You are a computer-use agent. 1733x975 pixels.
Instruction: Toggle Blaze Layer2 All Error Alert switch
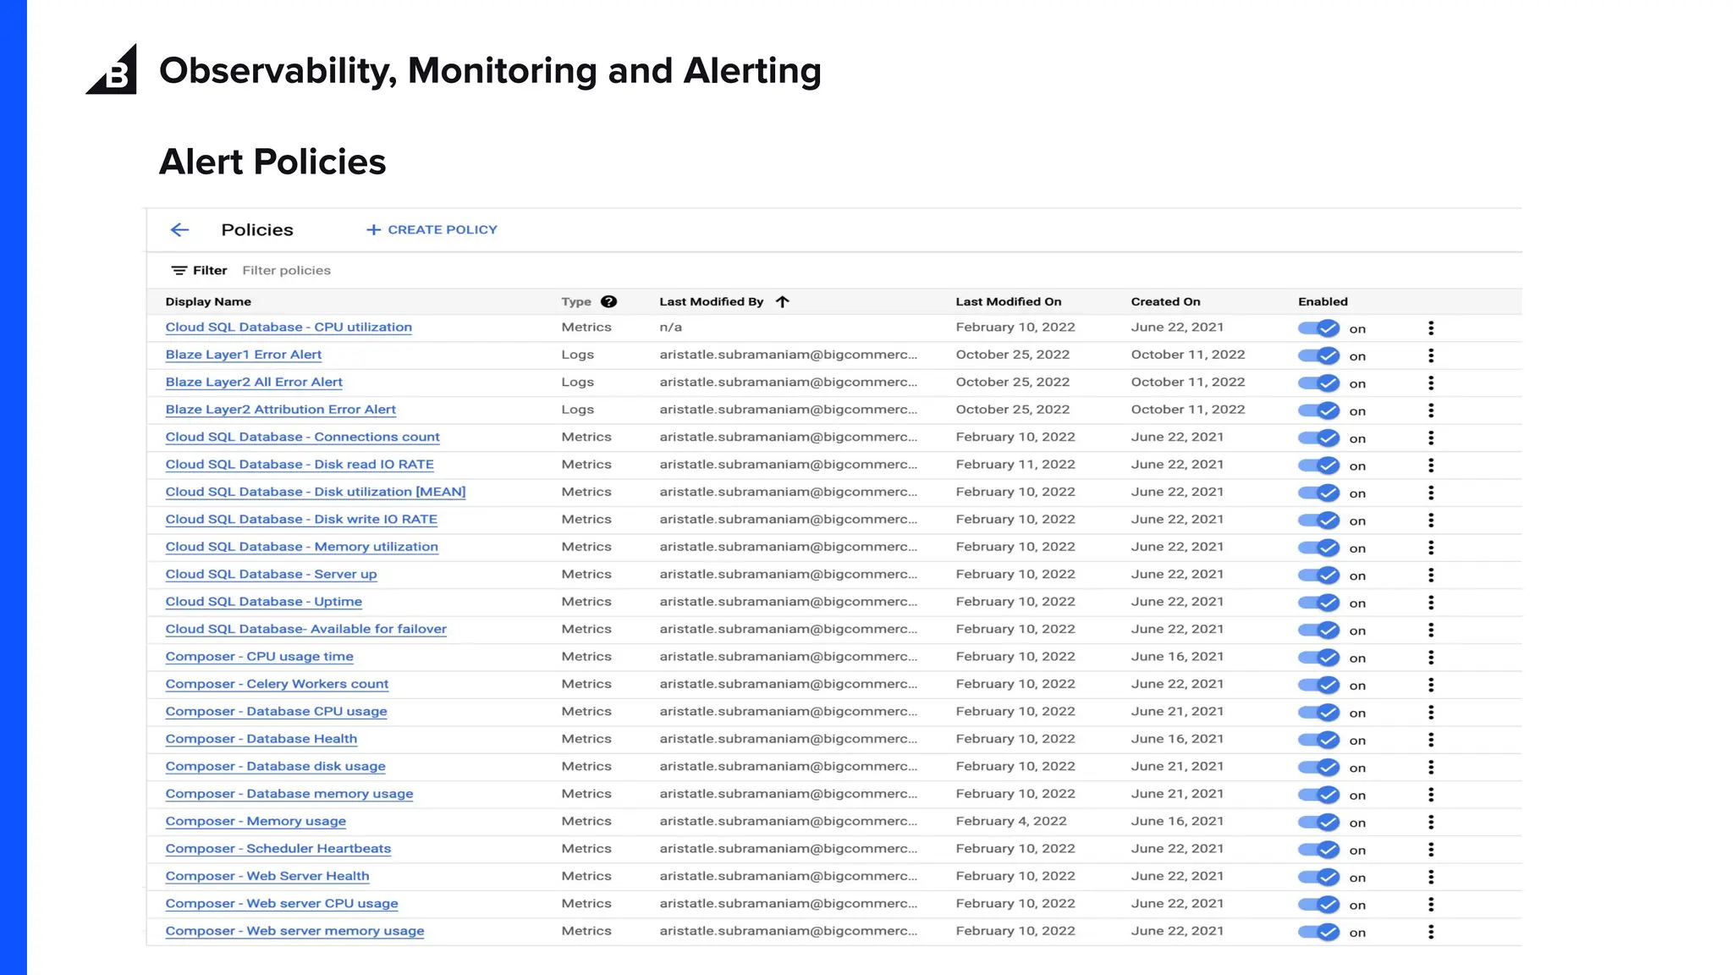tap(1318, 383)
